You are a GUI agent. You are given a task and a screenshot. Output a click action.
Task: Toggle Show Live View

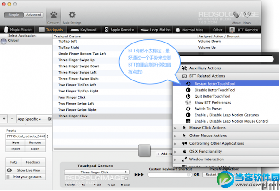[x=26, y=170]
